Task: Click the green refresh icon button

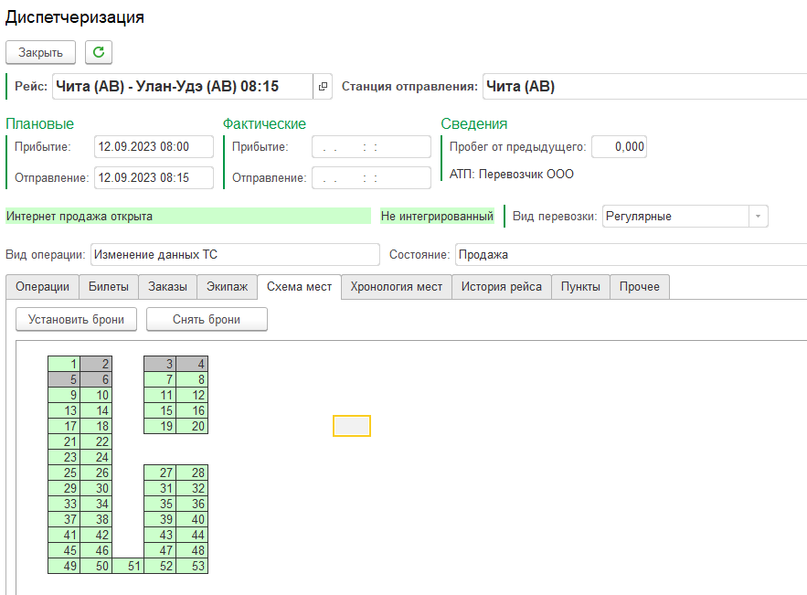Action: pyautogui.click(x=99, y=52)
